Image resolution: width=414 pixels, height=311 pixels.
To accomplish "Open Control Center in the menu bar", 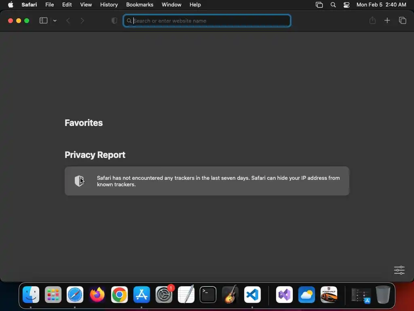I will point(346,5).
